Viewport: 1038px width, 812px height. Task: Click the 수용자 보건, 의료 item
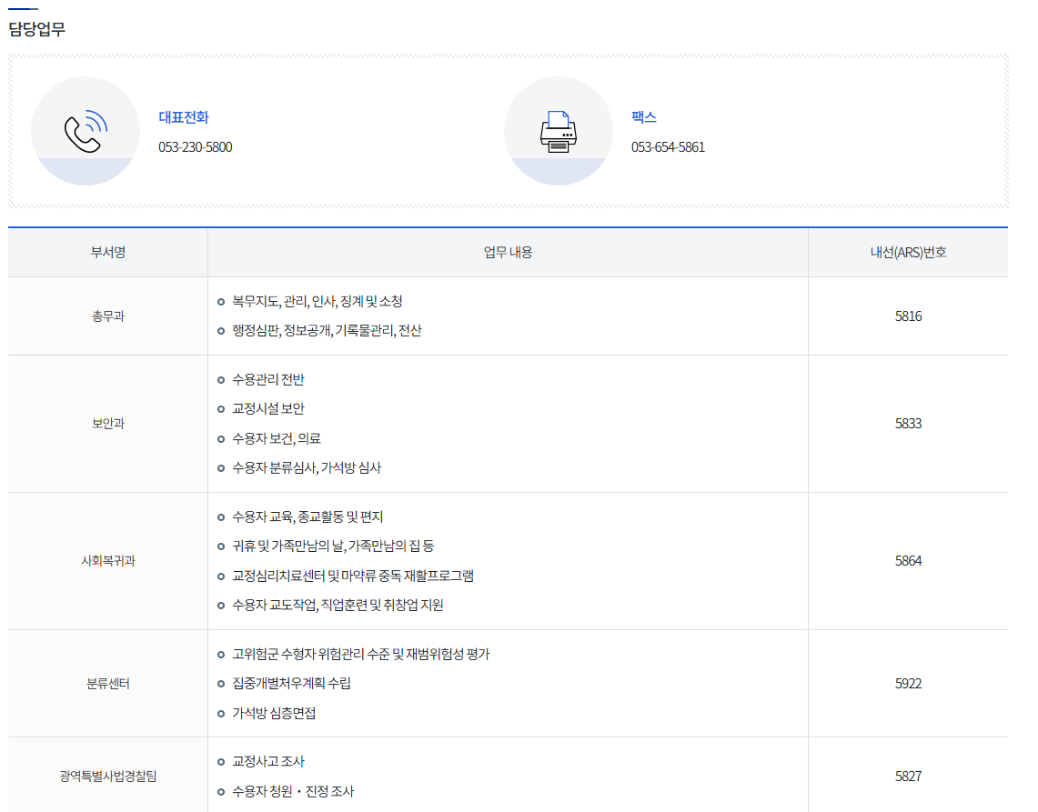[276, 439]
